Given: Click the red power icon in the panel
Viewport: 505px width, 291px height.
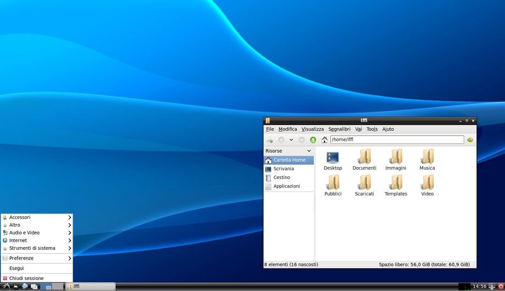Looking at the screenshot, I should 500,286.
